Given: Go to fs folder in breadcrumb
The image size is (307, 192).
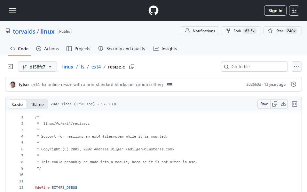Looking at the screenshot, I should pos(83,67).
